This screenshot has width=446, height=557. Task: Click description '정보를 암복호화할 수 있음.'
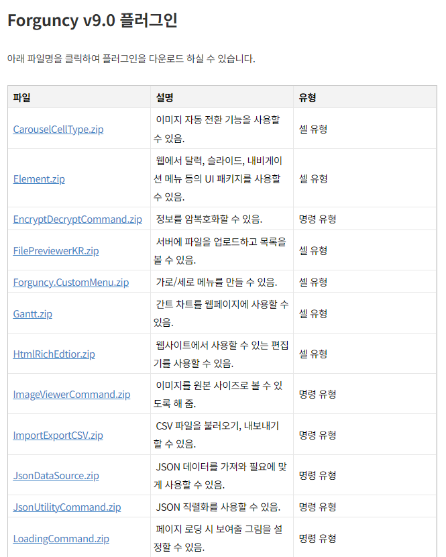(209, 219)
